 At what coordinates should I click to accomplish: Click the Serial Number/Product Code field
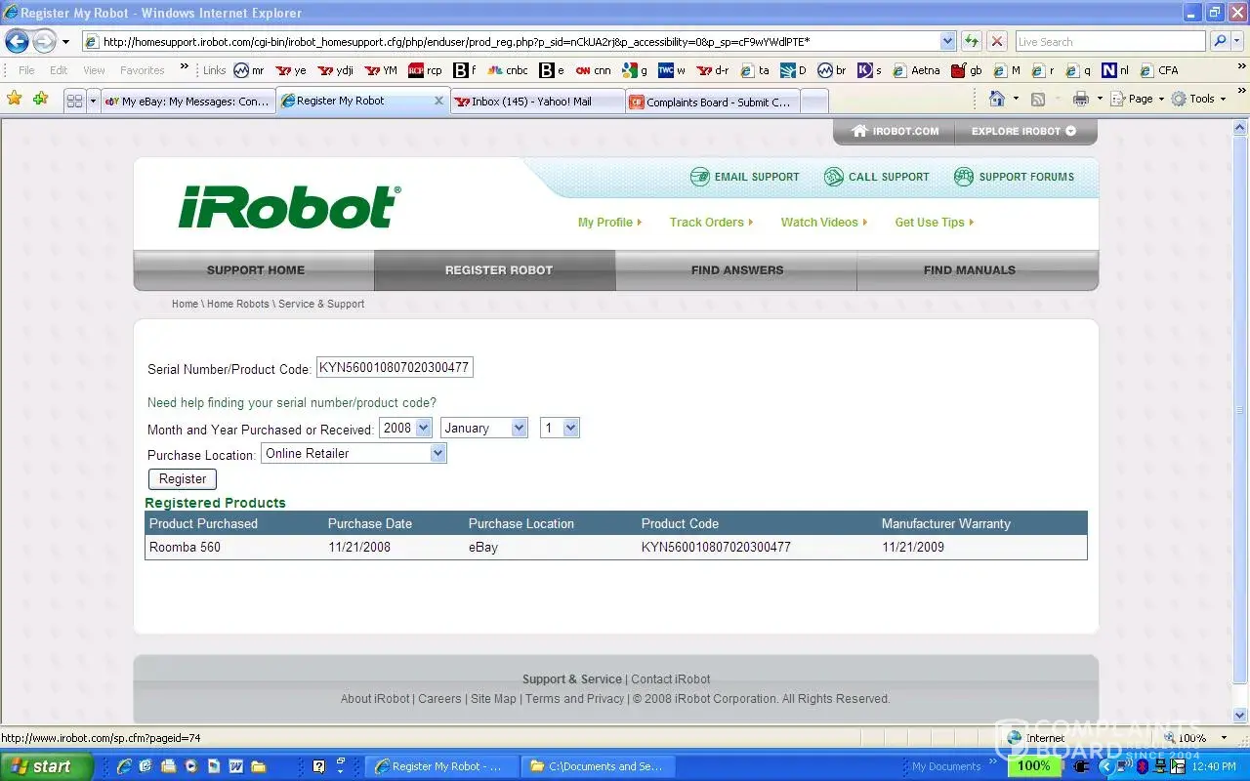pos(395,368)
